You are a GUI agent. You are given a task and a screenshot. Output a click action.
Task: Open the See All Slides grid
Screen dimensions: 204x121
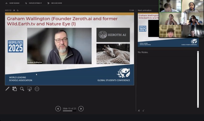tap(15, 89)
